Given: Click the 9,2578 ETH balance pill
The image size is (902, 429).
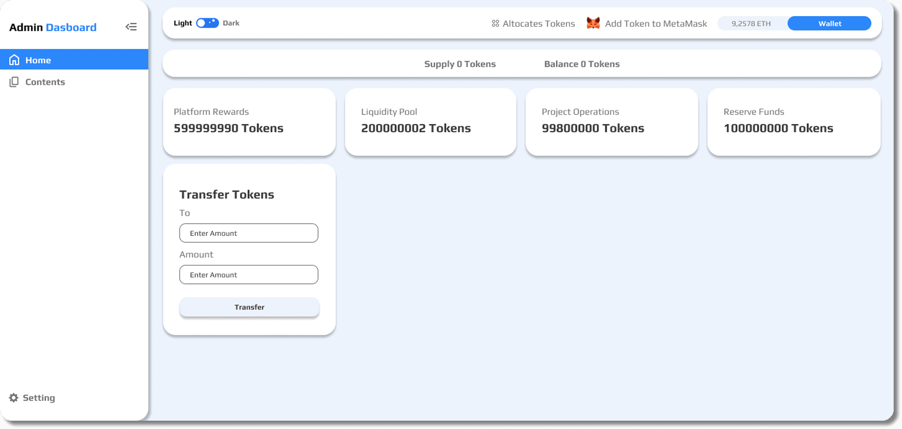Looking at the screenshot, I should 751,24.
